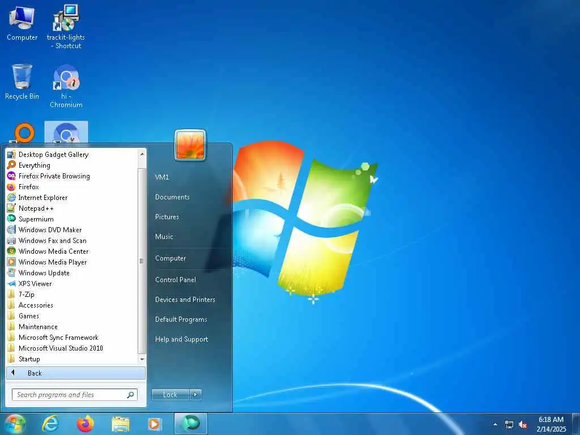Open Pictures from the Start menu
580x435 pixels.
point(167,217)
